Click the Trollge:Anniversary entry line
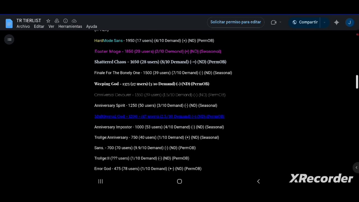Viewport: 359px width, 202px height. coord(157,137)
